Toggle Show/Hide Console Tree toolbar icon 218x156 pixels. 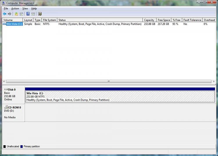click(x=22, y=14)
